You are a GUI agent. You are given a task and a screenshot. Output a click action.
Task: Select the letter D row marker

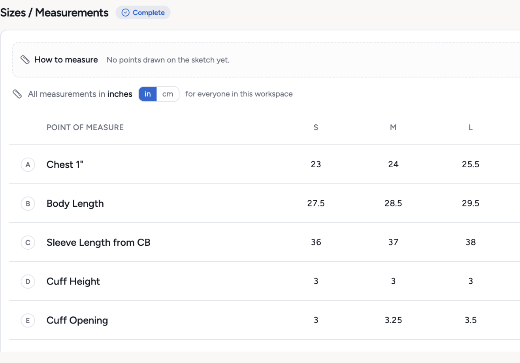pyautogui.click(x=28, y=281)
